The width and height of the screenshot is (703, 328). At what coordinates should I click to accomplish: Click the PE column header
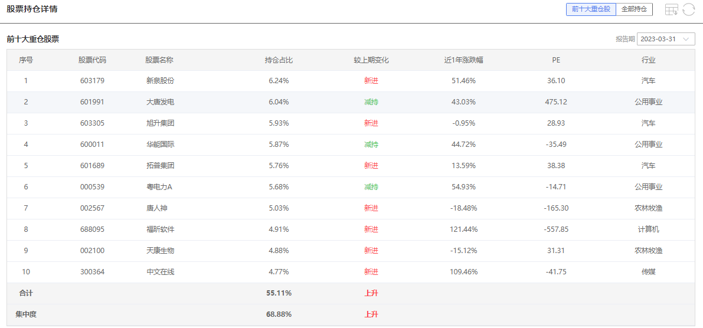pyautogui.click(x=556, y=60)
